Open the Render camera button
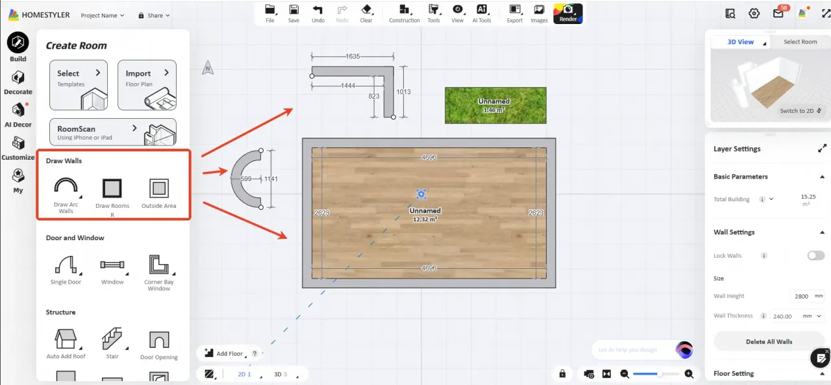Image resolution: width=831 pixels, height=385 pixels. (x=568, y=13)
